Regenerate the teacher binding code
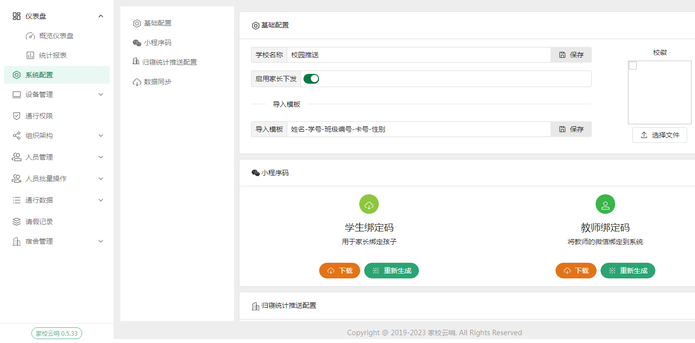This screenshot has width=695, height=343. 628,271
